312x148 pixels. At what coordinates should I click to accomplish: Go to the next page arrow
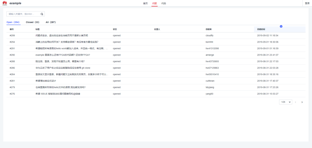tap(302, 102)
